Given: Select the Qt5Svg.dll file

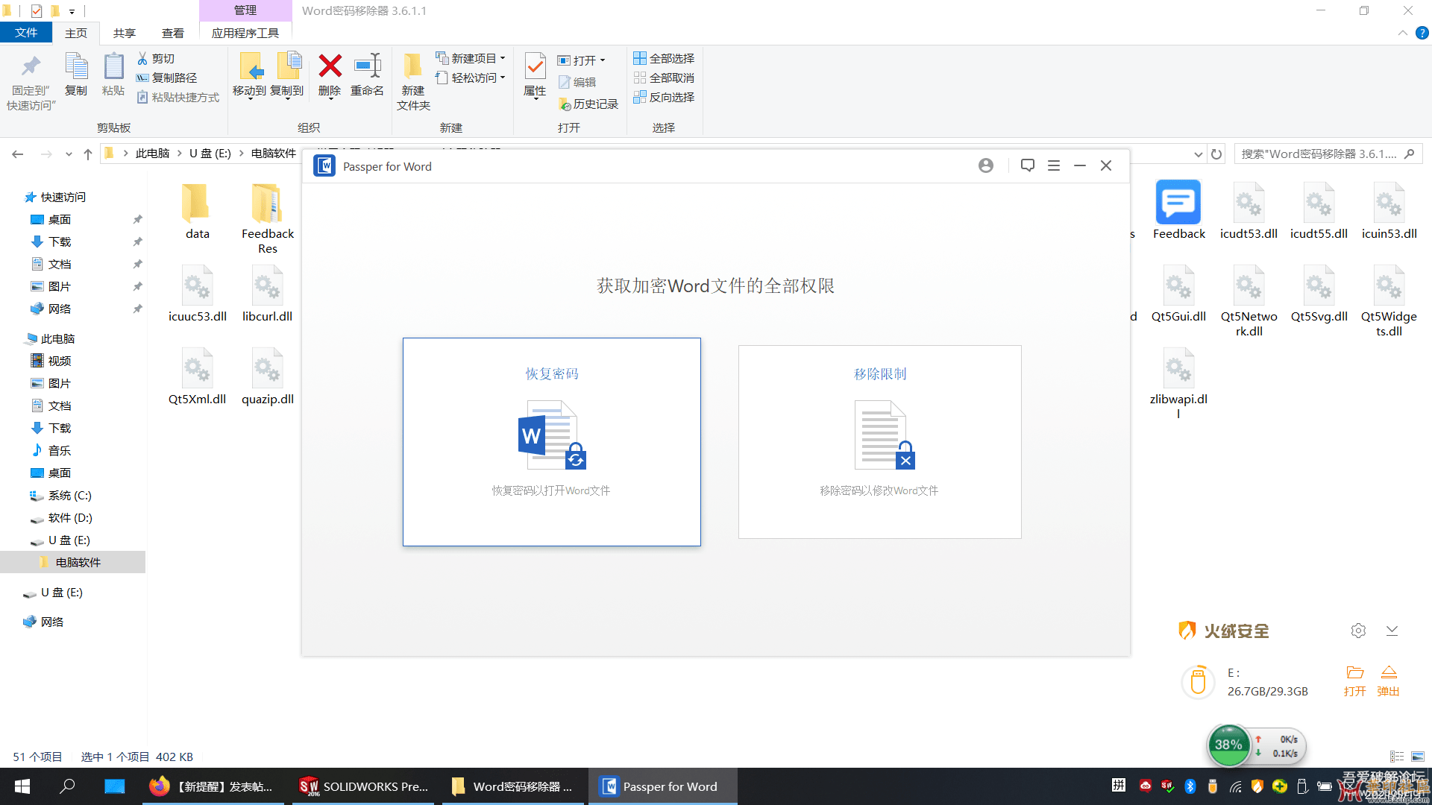Looking at the screenshot, I should (x=1319, y=294).
